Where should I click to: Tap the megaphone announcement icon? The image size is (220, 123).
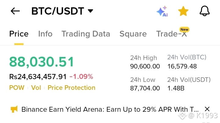coord(14,109)
